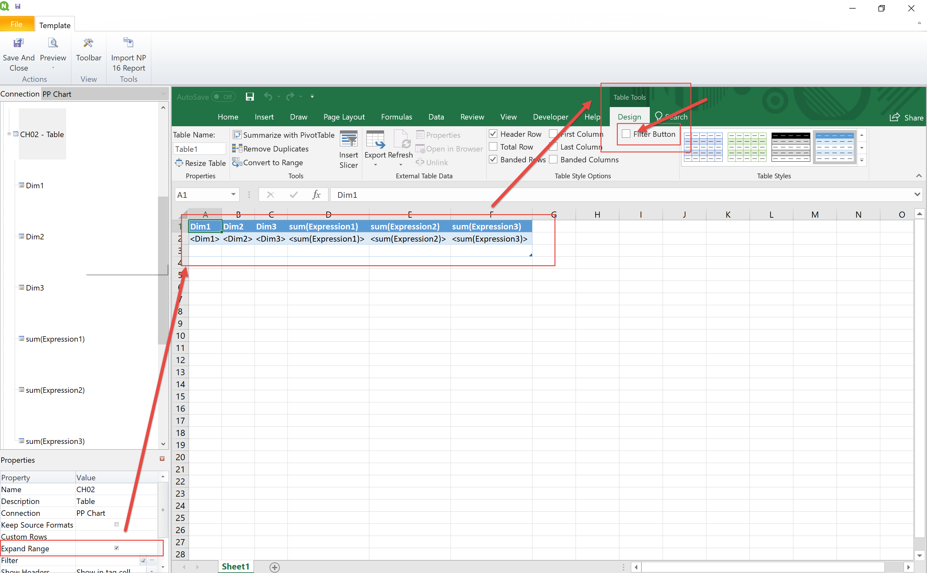The image size is (927, 573).
Task: Uncheck the Expand Range property checkbox
Action: tap(116, 548)
